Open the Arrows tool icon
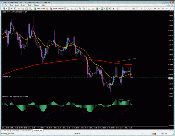The height and width of the screenshot is (136, 175). click(x=149, y=9)
